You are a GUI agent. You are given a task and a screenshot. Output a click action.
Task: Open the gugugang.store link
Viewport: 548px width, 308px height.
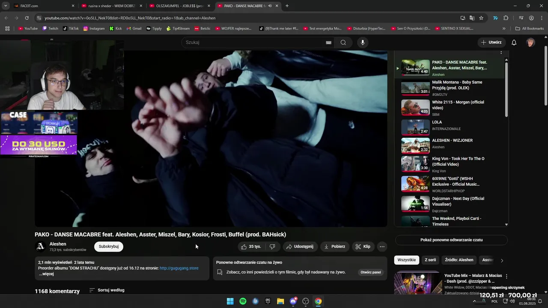point(179,268)
